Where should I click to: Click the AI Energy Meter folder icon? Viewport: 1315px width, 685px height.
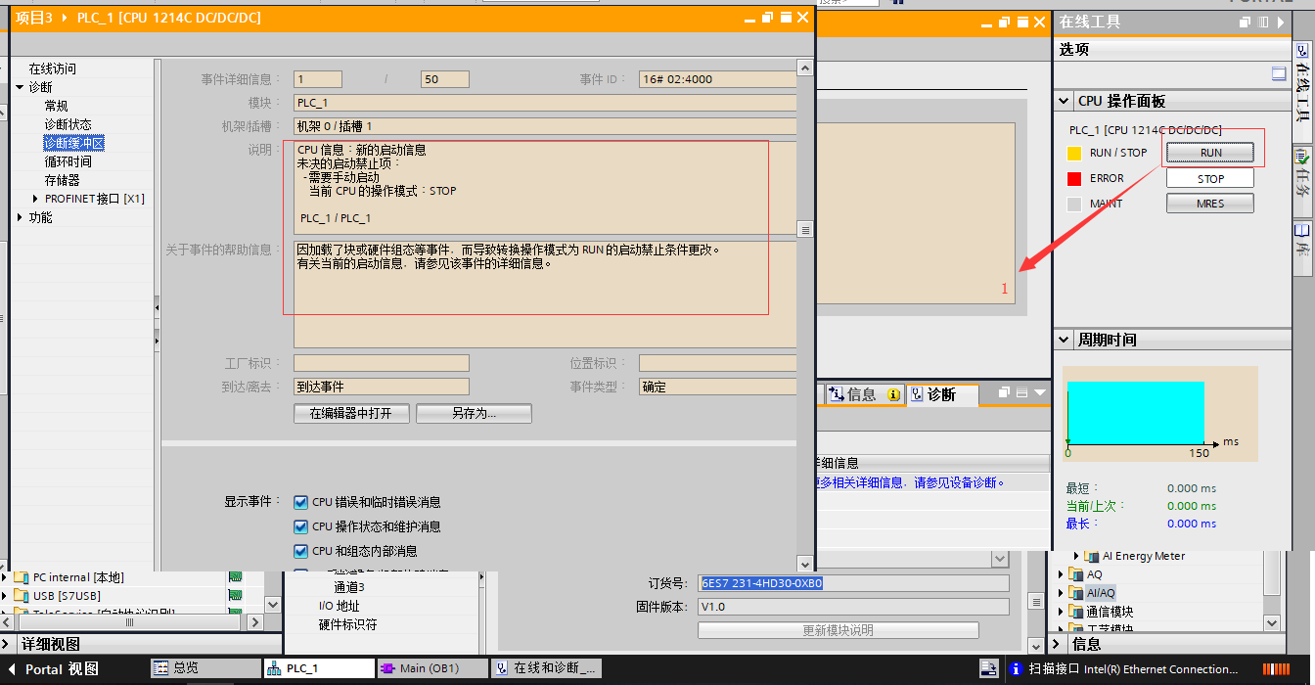1093,556
